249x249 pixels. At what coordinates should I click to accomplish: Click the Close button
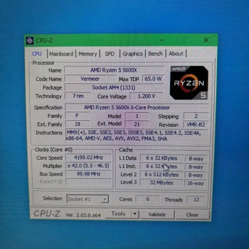(192, 215)
